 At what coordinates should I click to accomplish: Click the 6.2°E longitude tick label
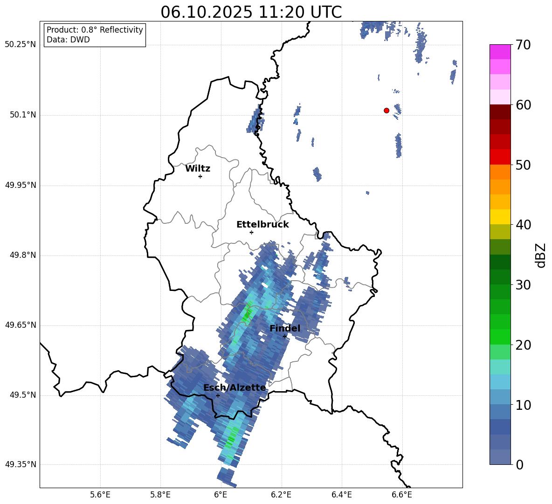(x=281, y=495)
